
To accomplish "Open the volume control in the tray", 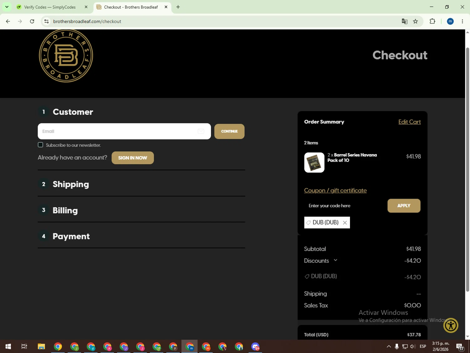I will pyautogui.click(x=413, y=346).
